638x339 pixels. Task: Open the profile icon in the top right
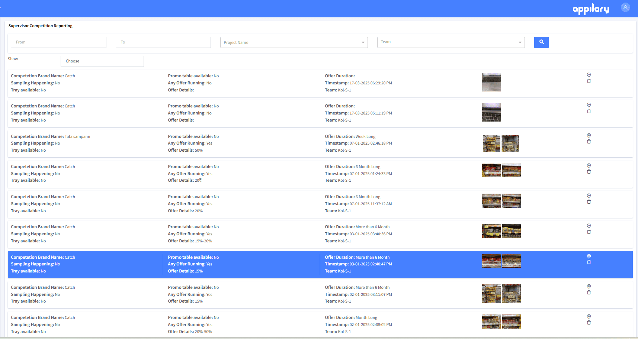click(x=625, y=7)
